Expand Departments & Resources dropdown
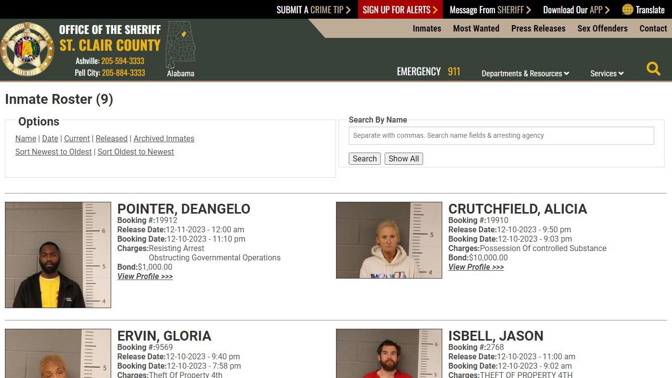 pos(525,73)
